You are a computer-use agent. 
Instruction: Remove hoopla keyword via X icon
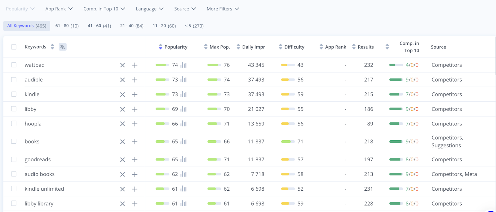(x=122, y=124)
